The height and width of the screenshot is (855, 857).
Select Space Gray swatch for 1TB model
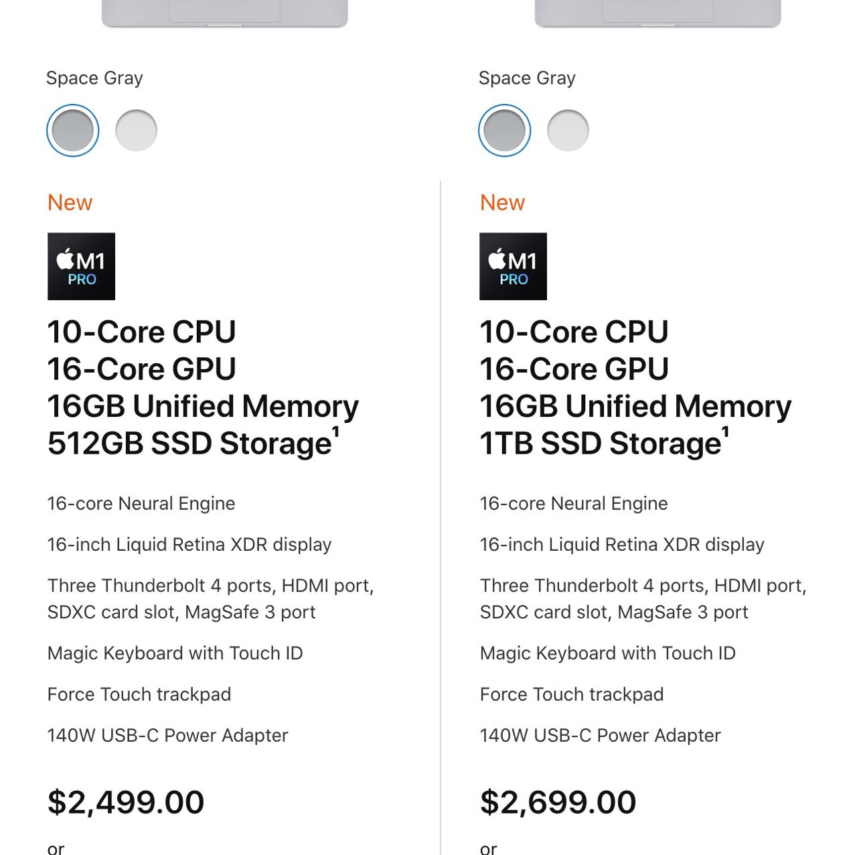click(505, 131)
